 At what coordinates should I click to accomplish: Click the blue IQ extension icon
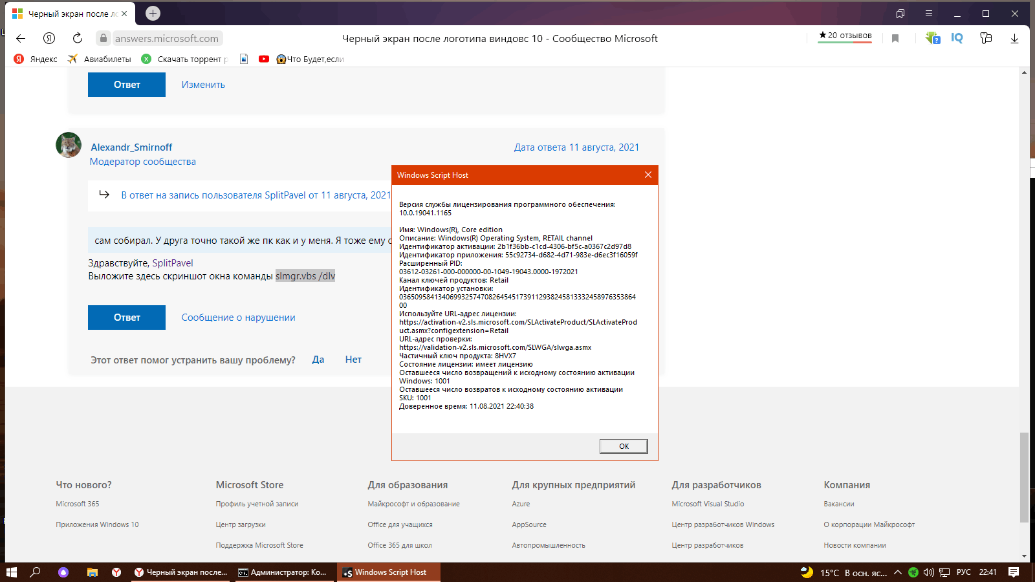[x=957, y=38]
